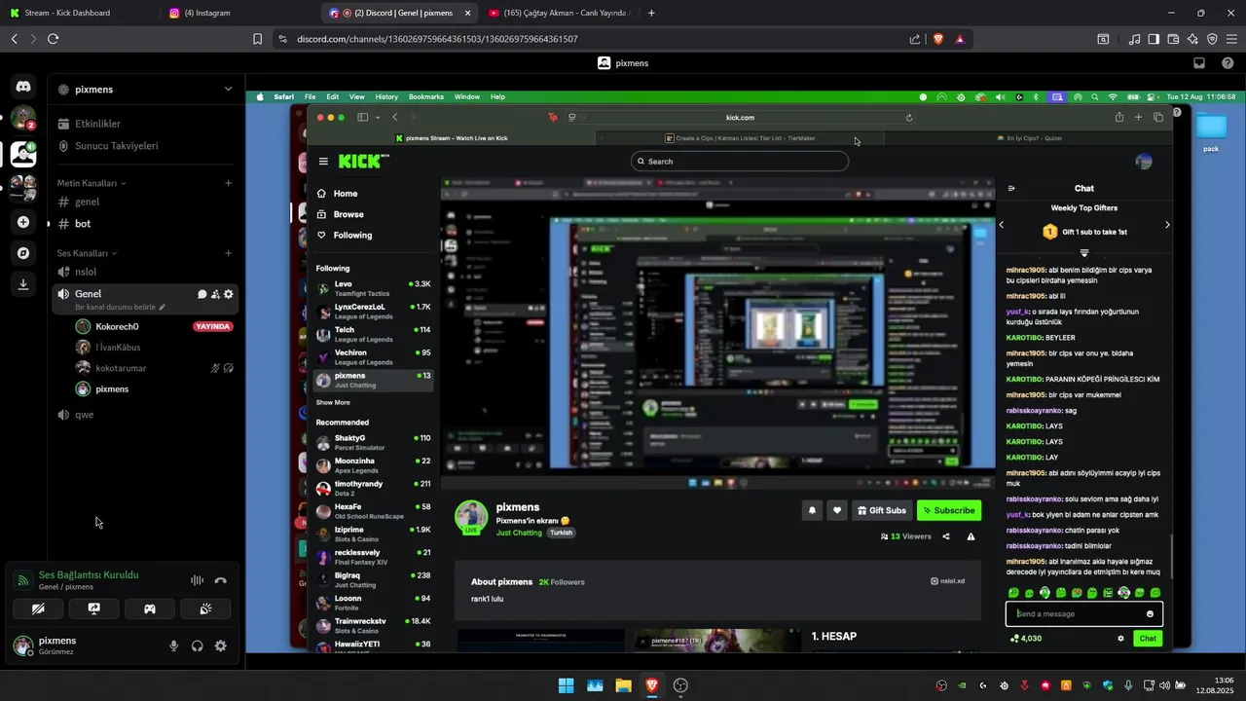1246x701 pixels.
Task: Click the Brave Rewards triangle icon
Action: tap(960, 39)
